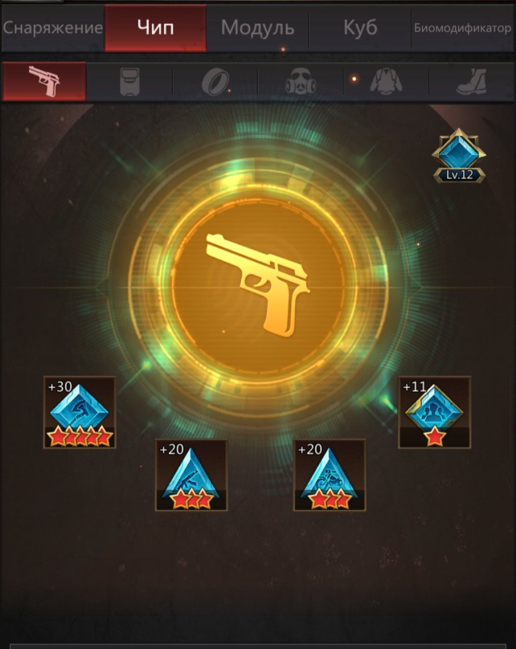Tap the single red star on +11 chip
This screenshot has width=516, height=649.
tap(434, 436)
